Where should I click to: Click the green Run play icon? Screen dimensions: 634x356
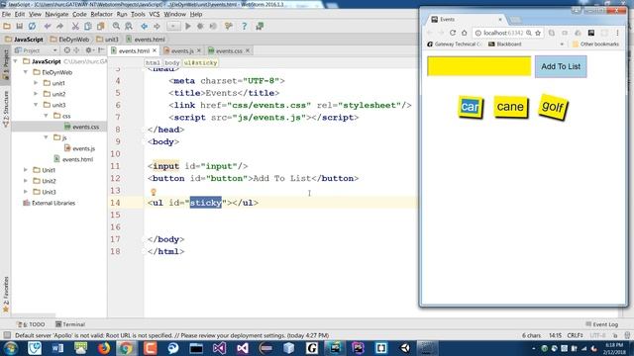click(187, 27)
